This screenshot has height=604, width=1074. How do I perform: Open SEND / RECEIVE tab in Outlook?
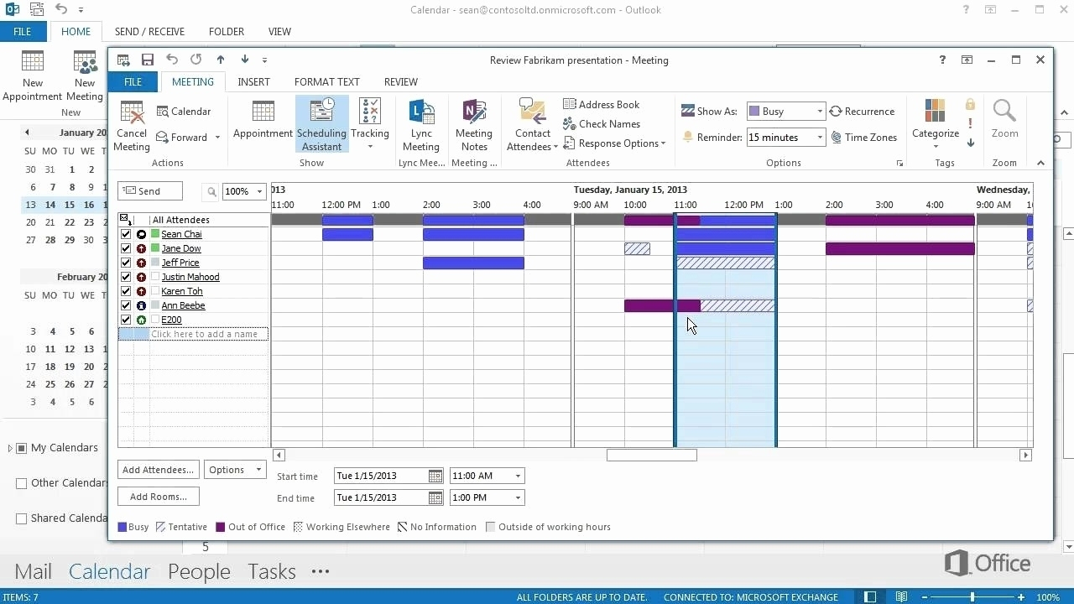pos(149,31)
